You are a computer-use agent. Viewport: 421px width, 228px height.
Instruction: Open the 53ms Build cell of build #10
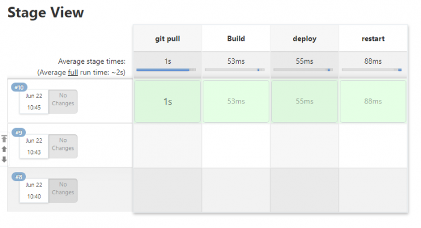tap(236, 101)
